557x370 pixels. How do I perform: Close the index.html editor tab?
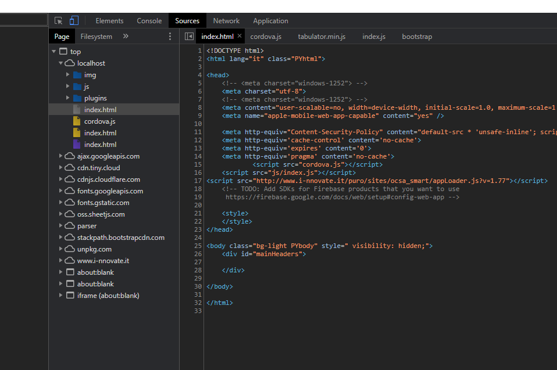[239, 35]
